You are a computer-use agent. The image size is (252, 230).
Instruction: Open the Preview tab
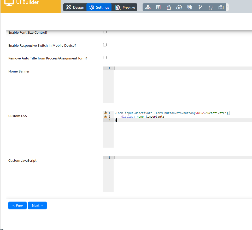tap(125, 7)
